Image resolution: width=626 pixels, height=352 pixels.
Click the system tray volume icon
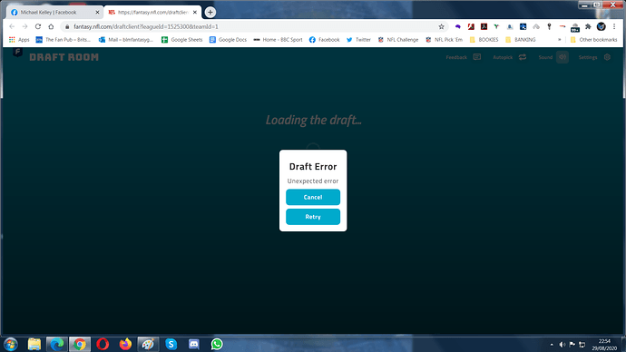562,345
